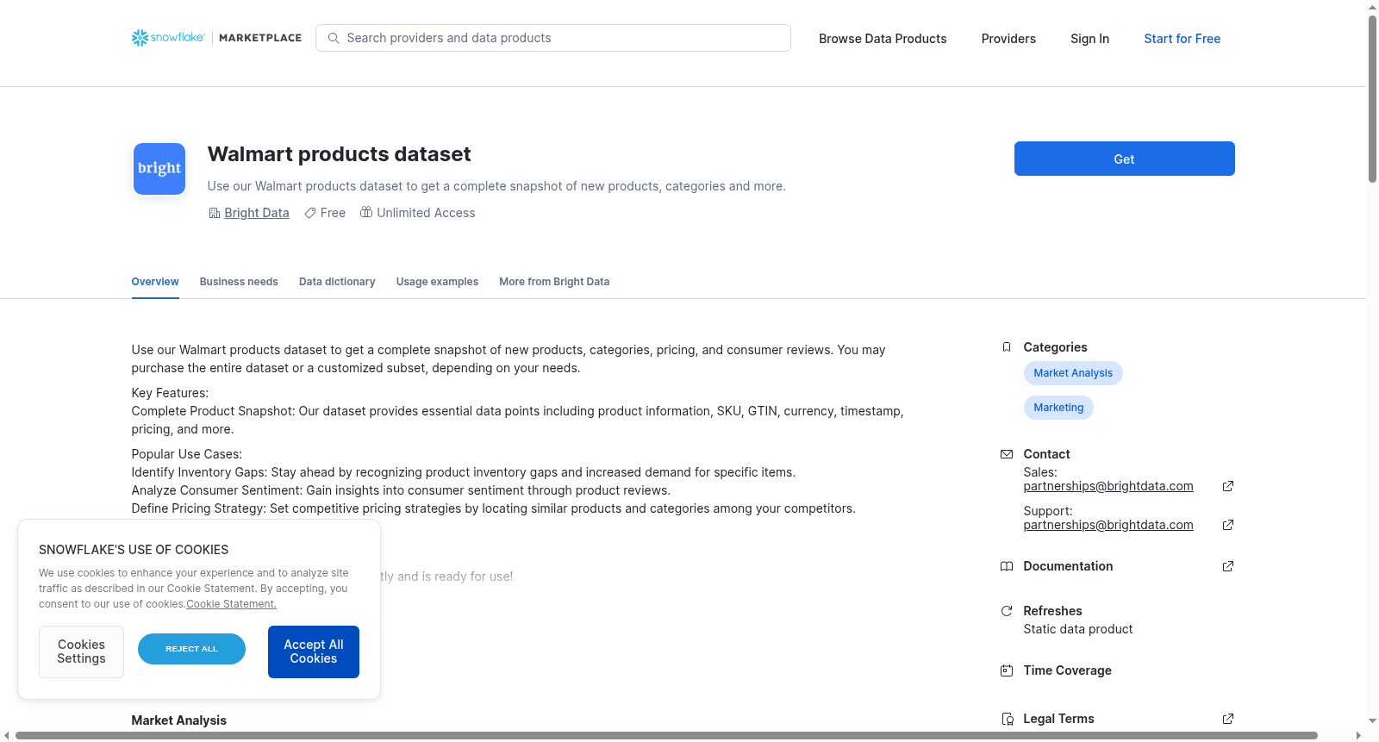Screen dimensions: 1379x742
Task: Open Cookies Settings
Action: [x=81, y=652]
